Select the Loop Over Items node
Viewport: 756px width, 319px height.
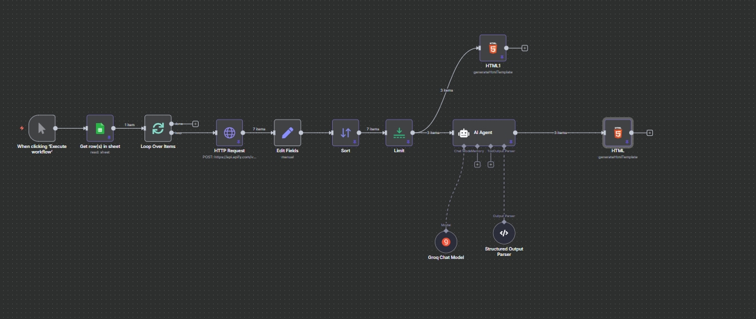click(x=158, y=128)
